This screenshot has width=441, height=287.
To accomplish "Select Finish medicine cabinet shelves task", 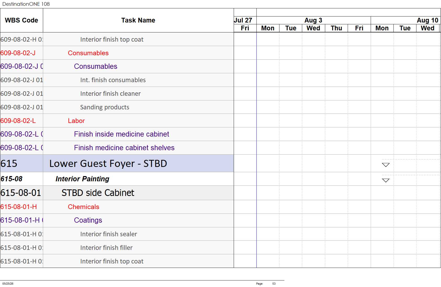I will 124,148.
